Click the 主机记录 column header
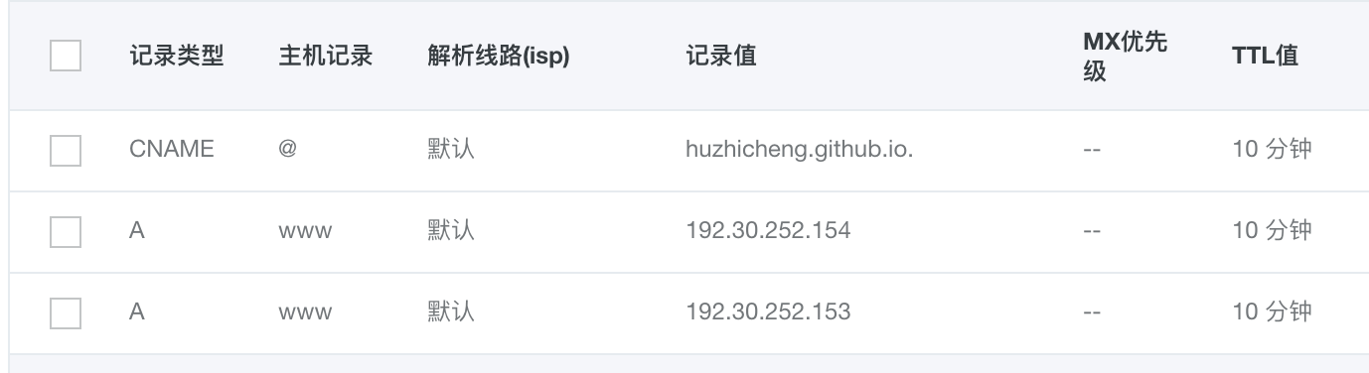Screen dimensions: 1369x373 (x=325, y=56)
